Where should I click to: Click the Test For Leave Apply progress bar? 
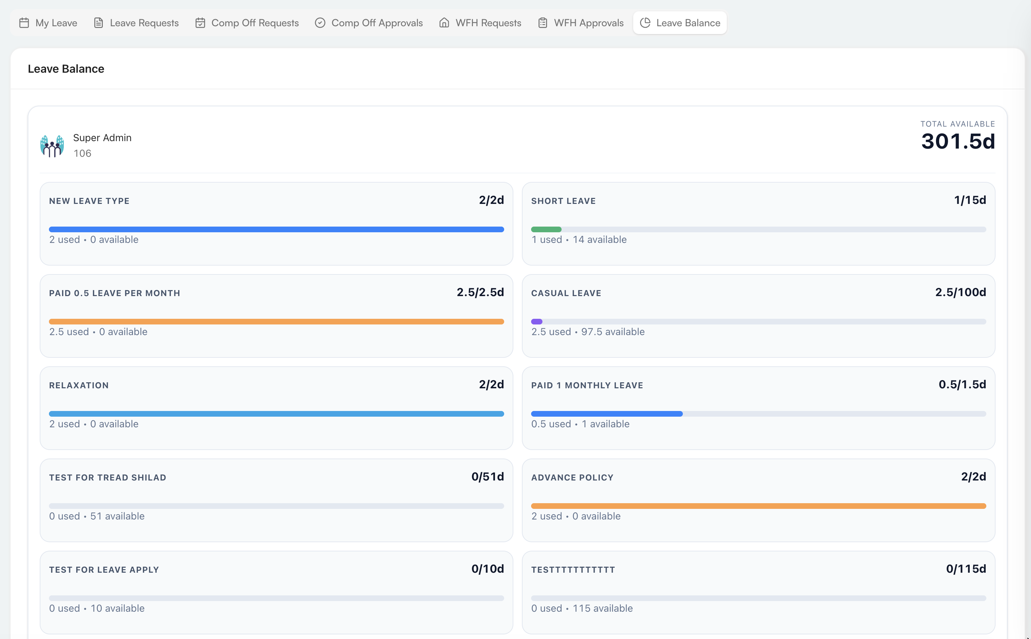[x=276, y=598]
